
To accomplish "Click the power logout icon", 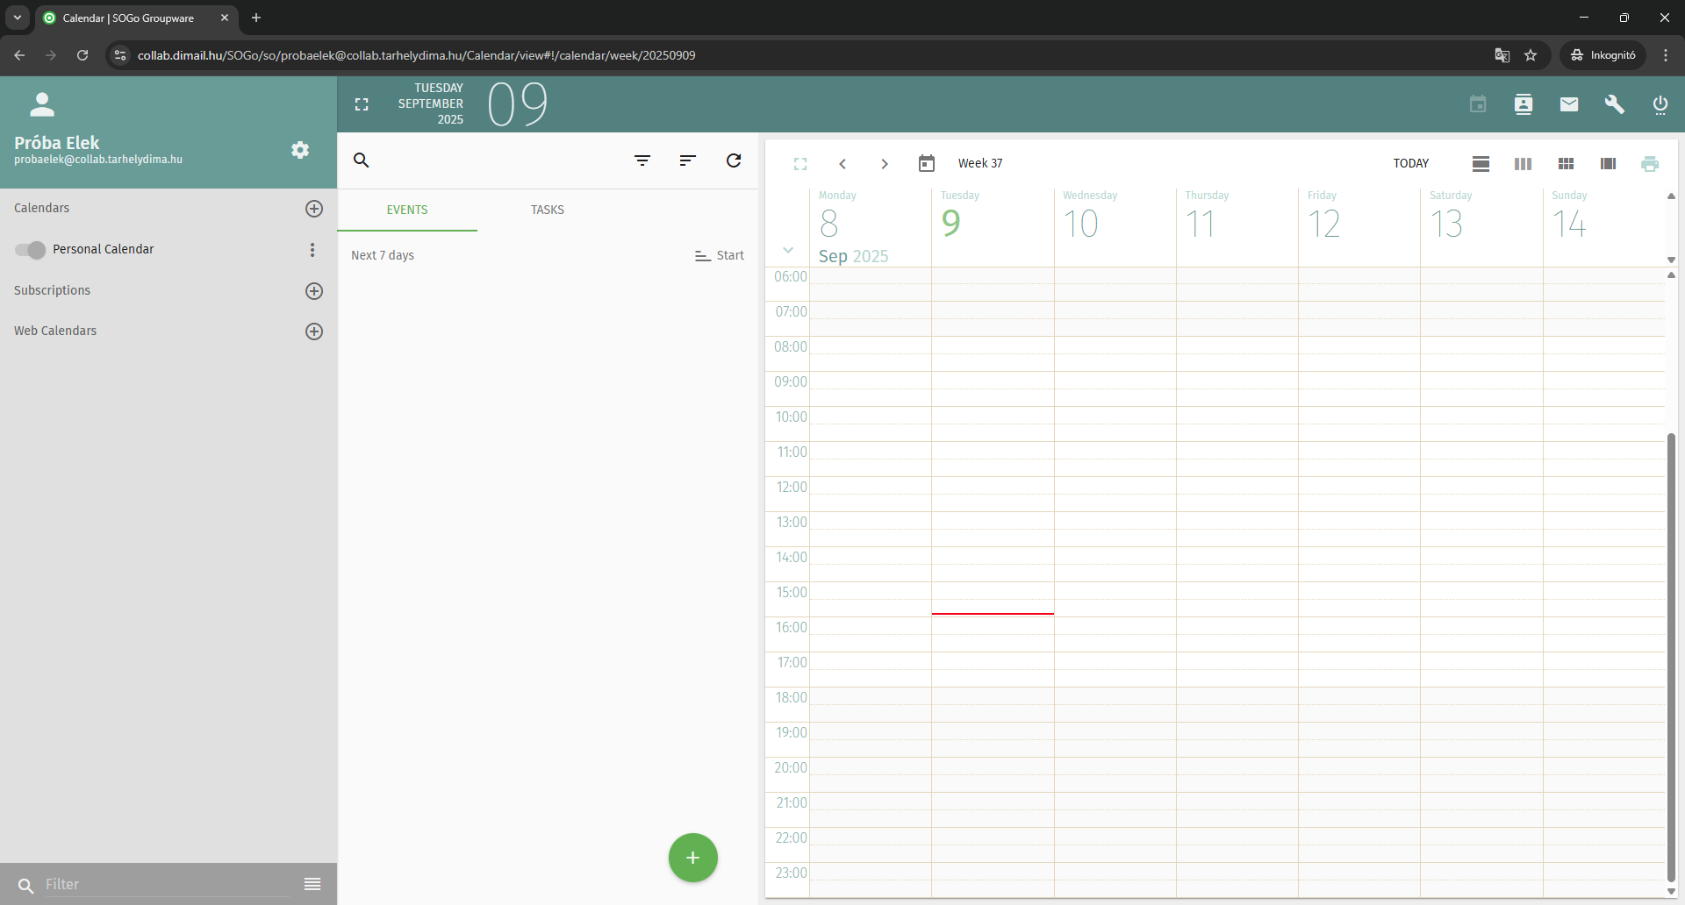I will click(1660, 104).
